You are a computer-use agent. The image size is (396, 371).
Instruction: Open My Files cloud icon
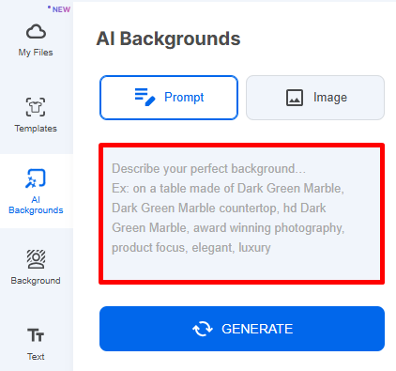(x=36, y=31)
